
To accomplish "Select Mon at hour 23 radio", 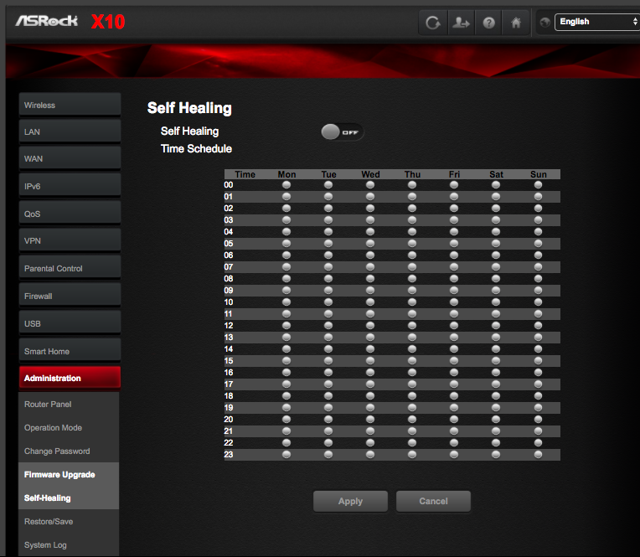I will pyautogui.click(x=286, y=454).
